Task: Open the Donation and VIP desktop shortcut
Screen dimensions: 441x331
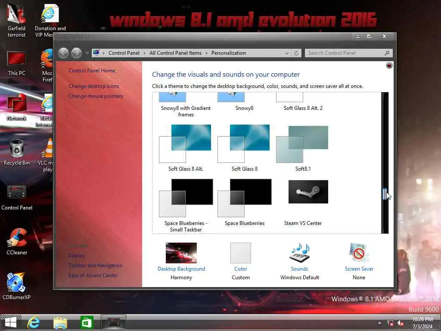Action: (50, 21)
